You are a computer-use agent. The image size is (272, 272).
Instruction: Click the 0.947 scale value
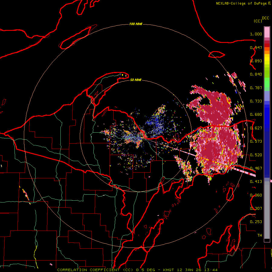[256, 47]
